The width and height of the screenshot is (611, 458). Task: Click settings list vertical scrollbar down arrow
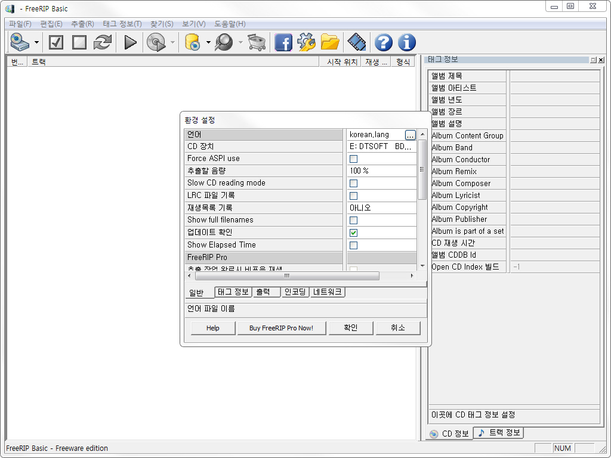click(422, 266)
